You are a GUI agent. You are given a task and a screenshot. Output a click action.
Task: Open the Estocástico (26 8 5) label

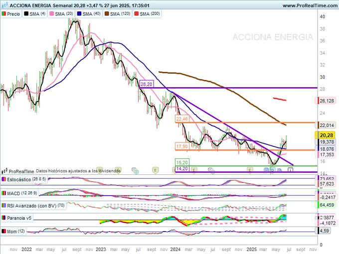[x=26, y=179]
